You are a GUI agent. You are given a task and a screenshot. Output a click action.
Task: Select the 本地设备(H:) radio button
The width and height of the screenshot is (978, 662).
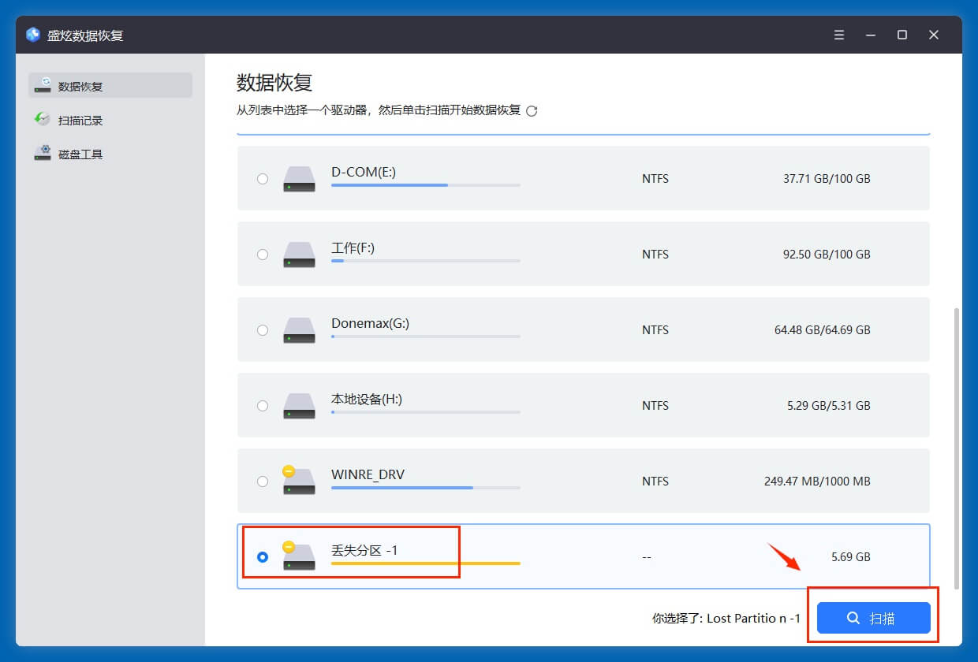(263, 406)
